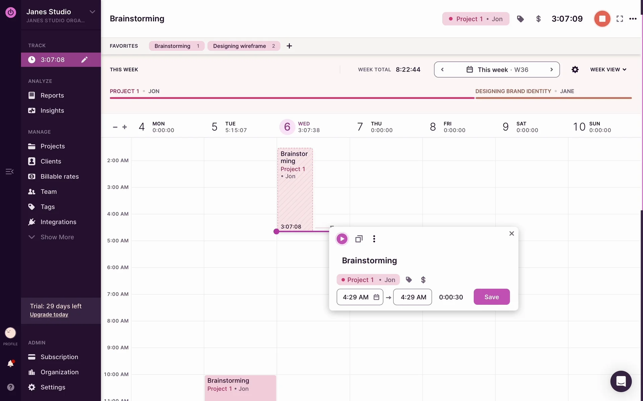Open the Reports page
Viewport: 643px width, 401px height.
tap(52, 95)
